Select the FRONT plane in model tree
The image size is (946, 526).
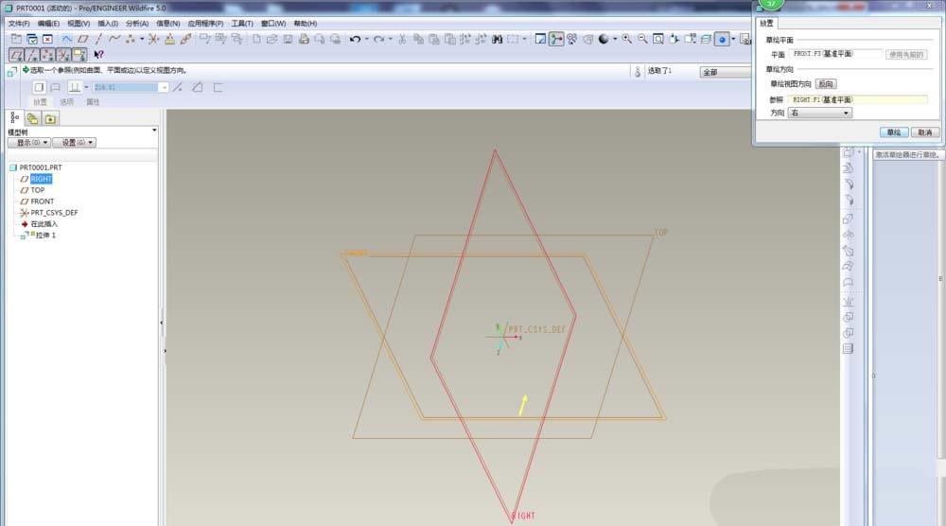42,202
